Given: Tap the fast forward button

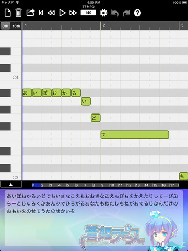Looking at the screenshot, I should [73, 13].
